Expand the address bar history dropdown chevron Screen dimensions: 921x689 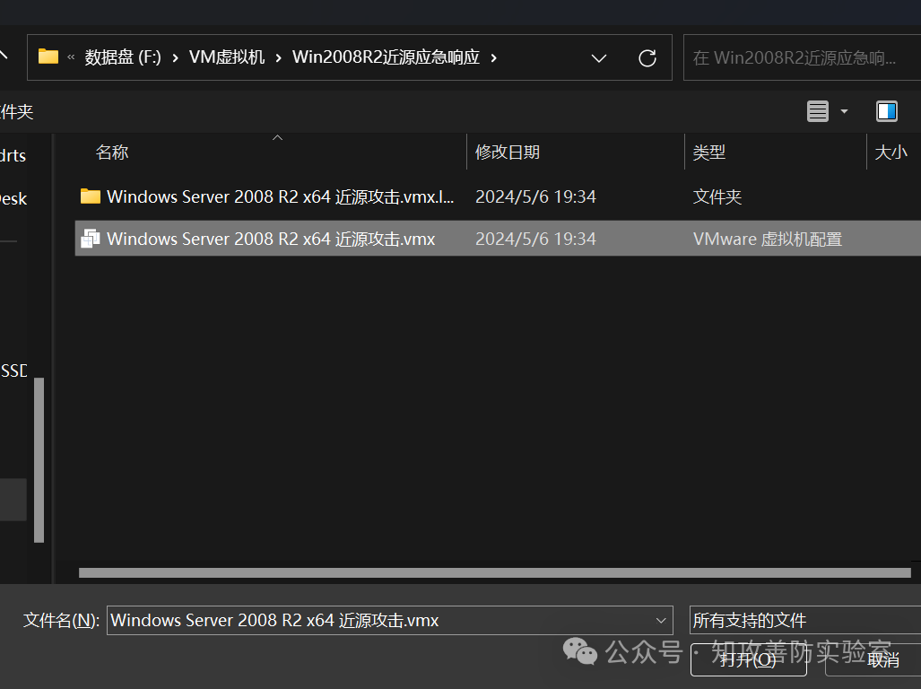coord(598,58)
